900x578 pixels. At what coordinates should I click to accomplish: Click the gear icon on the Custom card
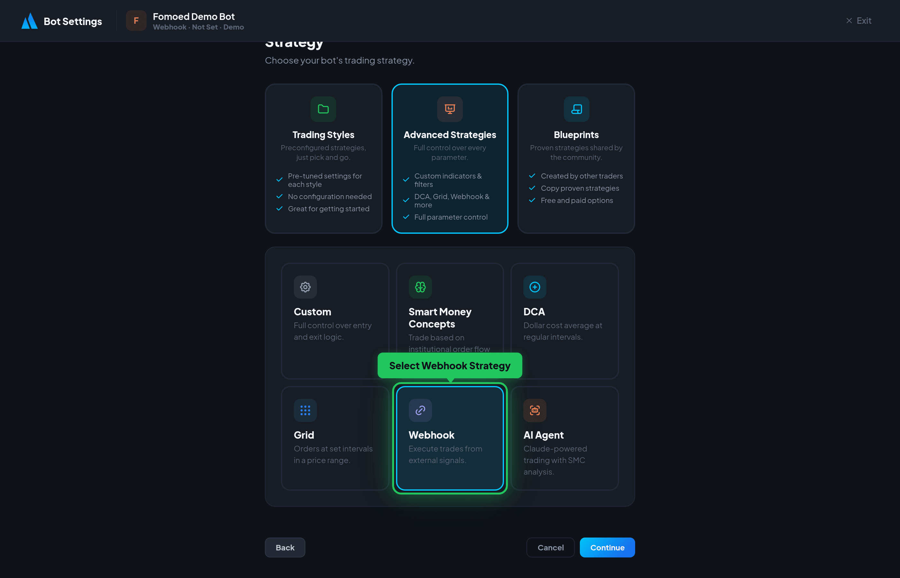tap(305, 287)
